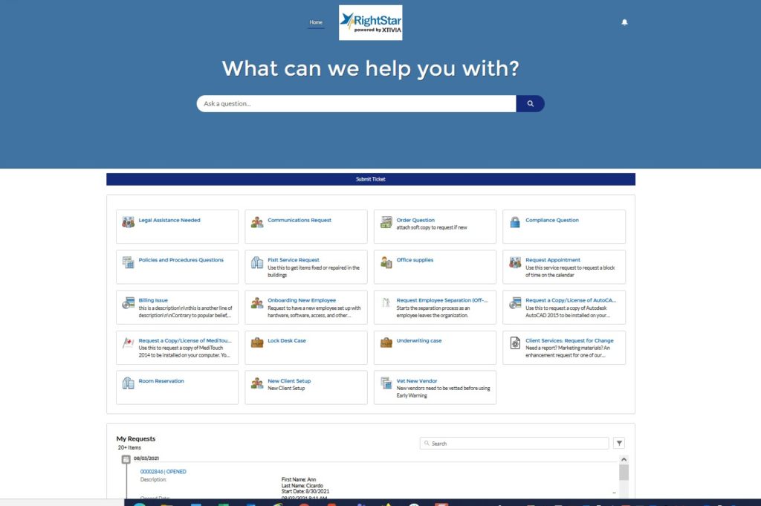Click the Compliance Question padlock icon
Viewport: 761px width, 506px height.
[515, 221]
